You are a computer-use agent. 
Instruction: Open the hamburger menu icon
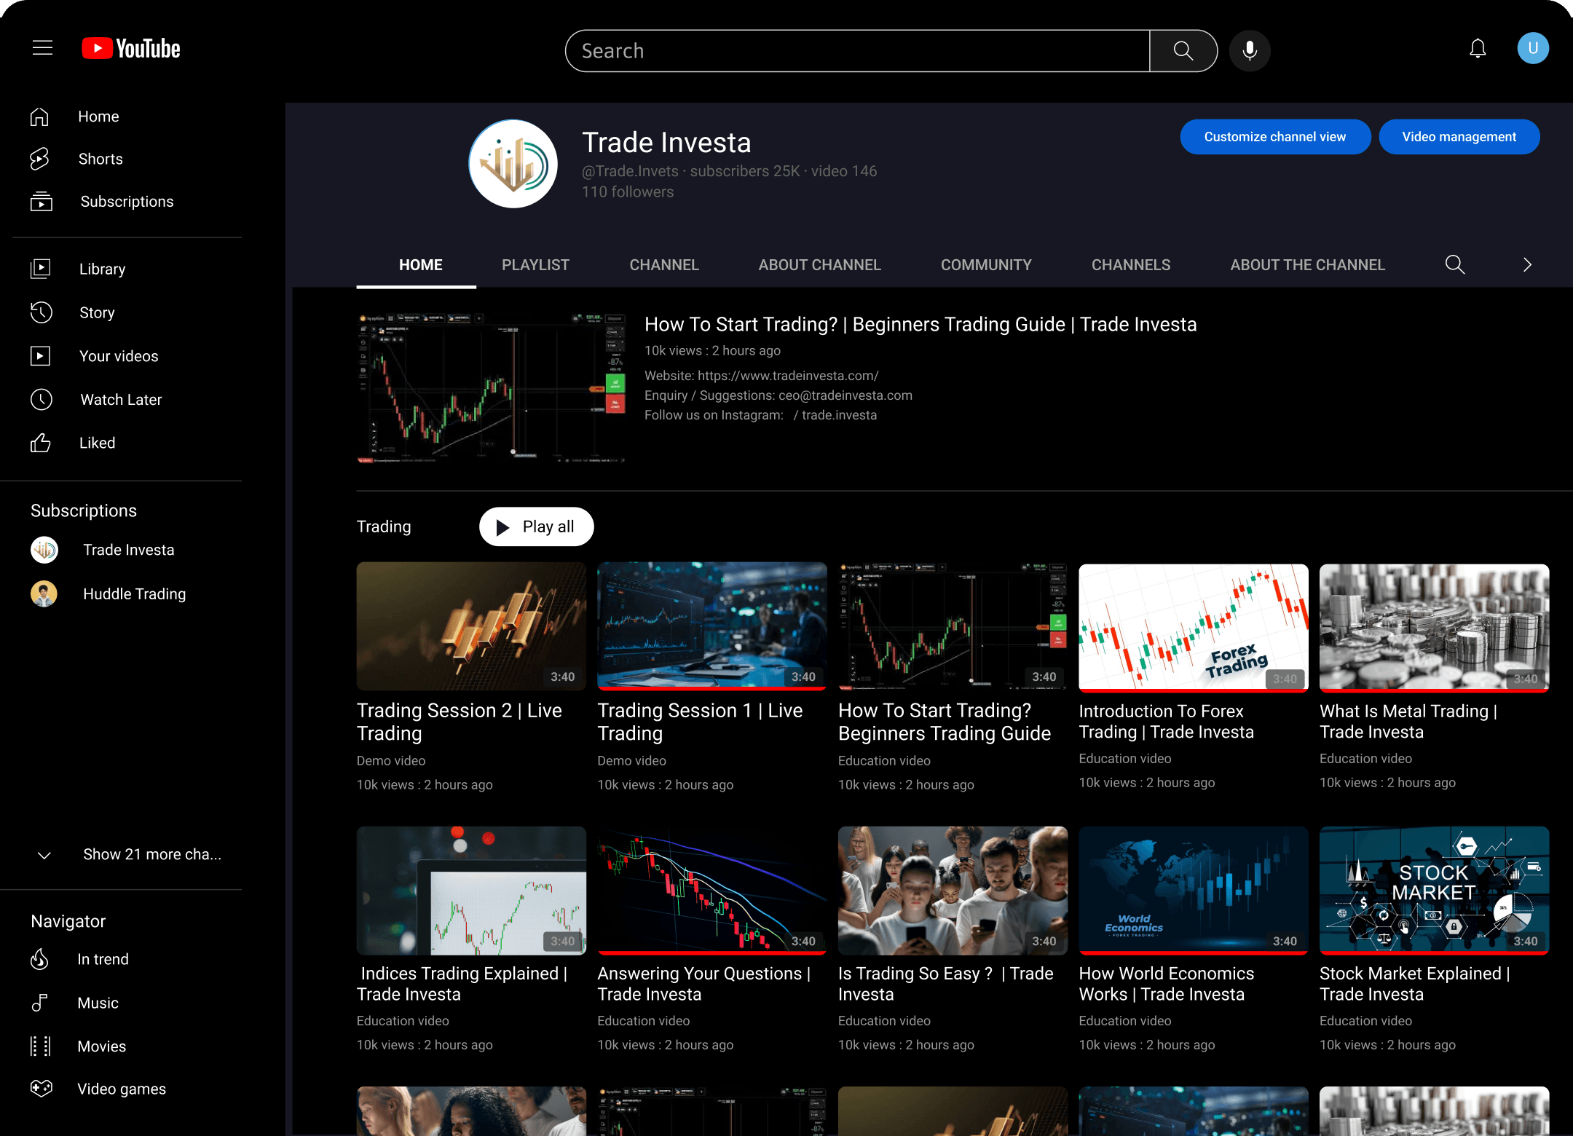coord(43,48)
